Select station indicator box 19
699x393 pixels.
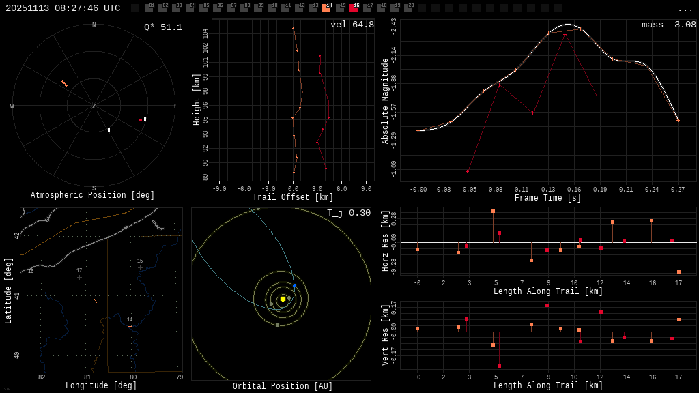point(395,8)
